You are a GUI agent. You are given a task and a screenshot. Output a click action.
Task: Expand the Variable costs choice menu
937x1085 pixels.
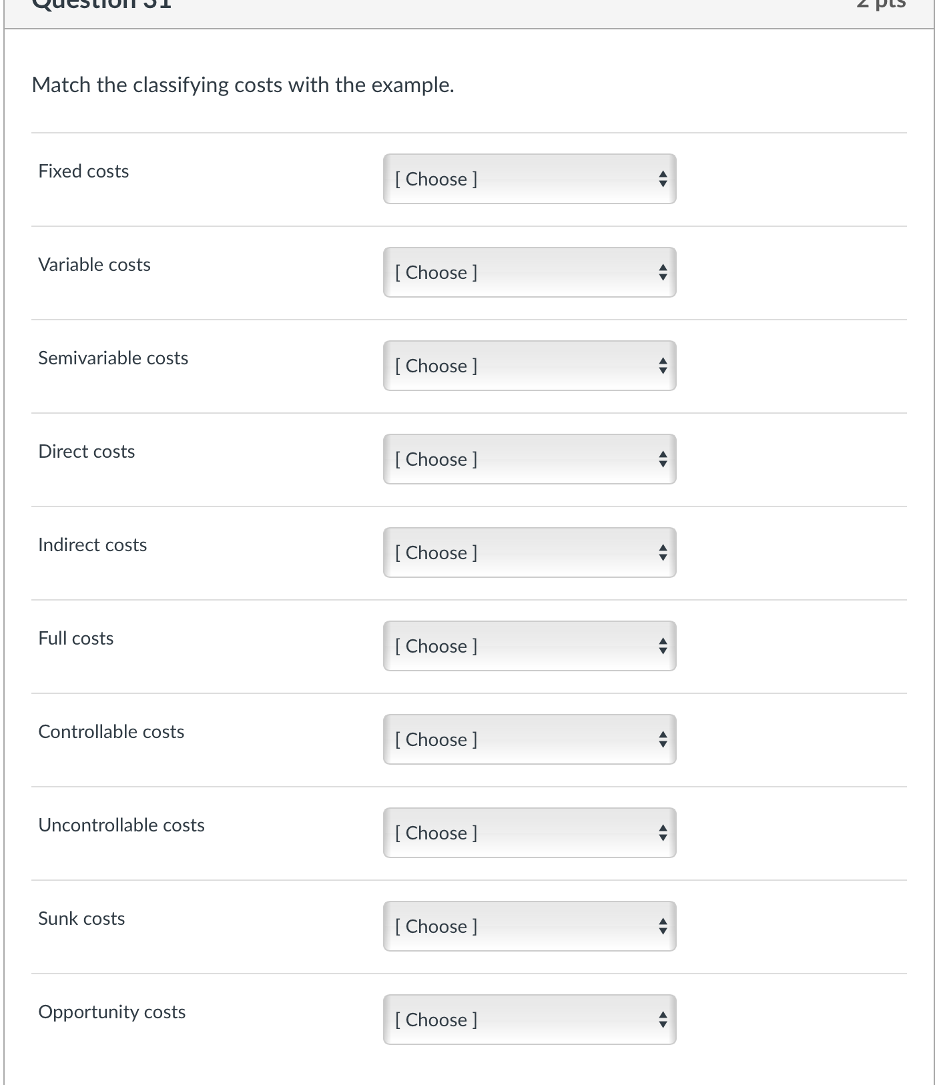pyautogui.click(x=529, y=272)
